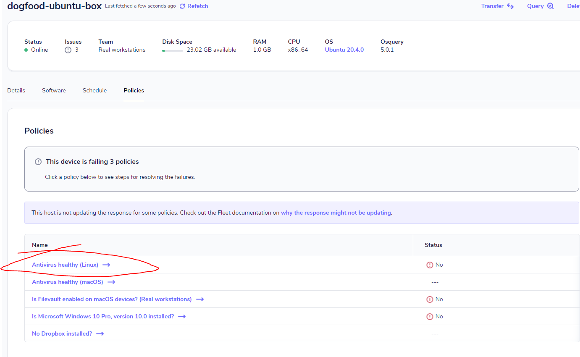Click the Transfer button

click(497, 6)
